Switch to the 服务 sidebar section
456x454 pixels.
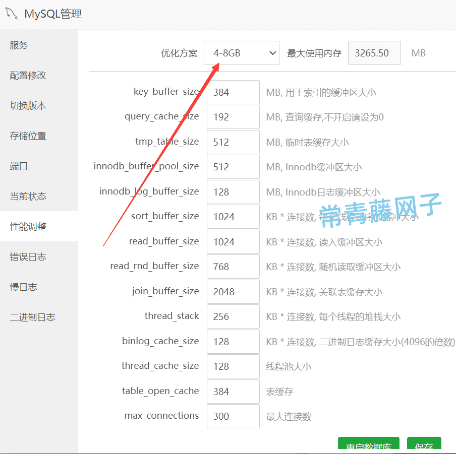click(19, 45)
